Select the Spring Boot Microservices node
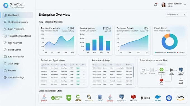190x106 pixels. tap(161, 71)
